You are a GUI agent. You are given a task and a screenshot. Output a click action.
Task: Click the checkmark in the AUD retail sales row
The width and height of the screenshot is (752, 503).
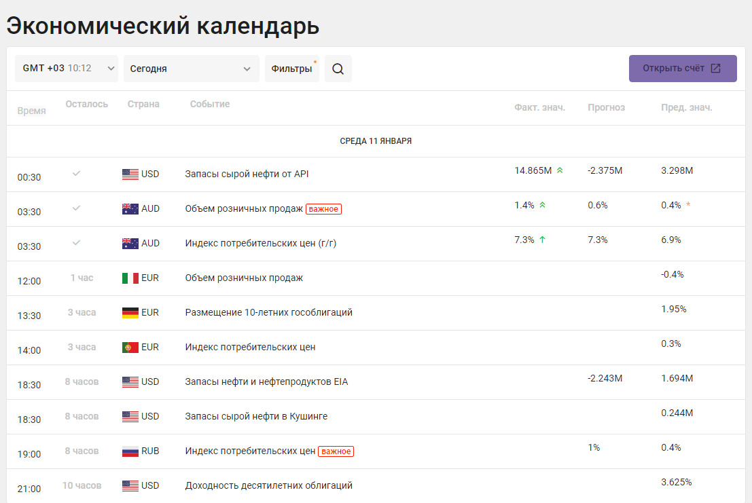click(x=76, y=208)
